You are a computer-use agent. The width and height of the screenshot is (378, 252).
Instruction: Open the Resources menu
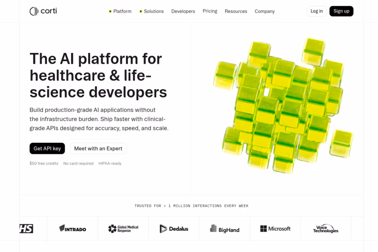pos(236,11)
